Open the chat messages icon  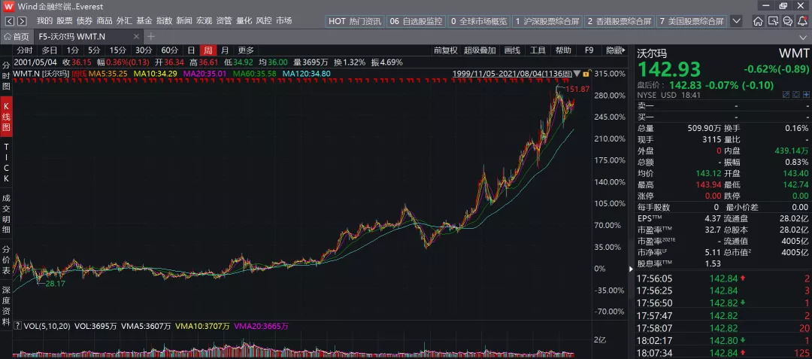(x=788, y=21)
